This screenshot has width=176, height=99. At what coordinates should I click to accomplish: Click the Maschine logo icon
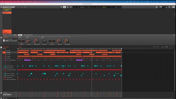tap(1, 7)
